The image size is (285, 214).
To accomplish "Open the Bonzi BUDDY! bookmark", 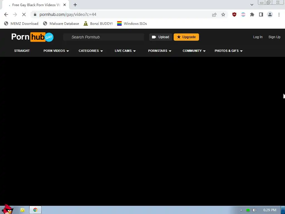I will [98, 23].
